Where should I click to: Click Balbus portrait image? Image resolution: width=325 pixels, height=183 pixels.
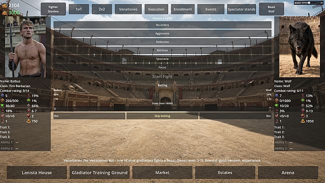click(25, 47)
